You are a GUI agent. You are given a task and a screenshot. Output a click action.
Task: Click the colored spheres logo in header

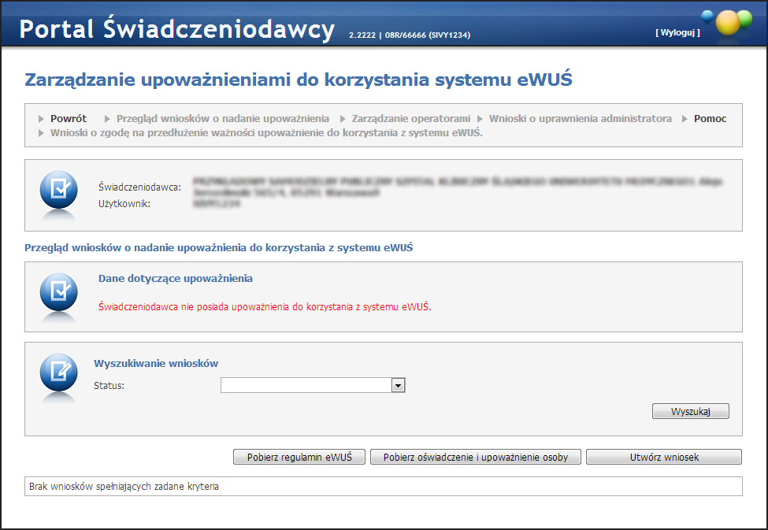pyautogui.click(x=728, y=22)
